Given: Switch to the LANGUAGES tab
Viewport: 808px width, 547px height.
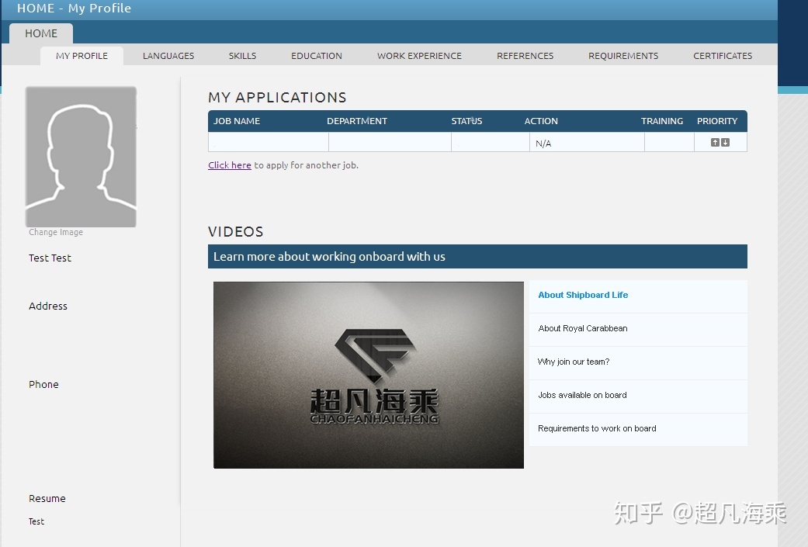Looking at the screenshot, I should (168, 56).
